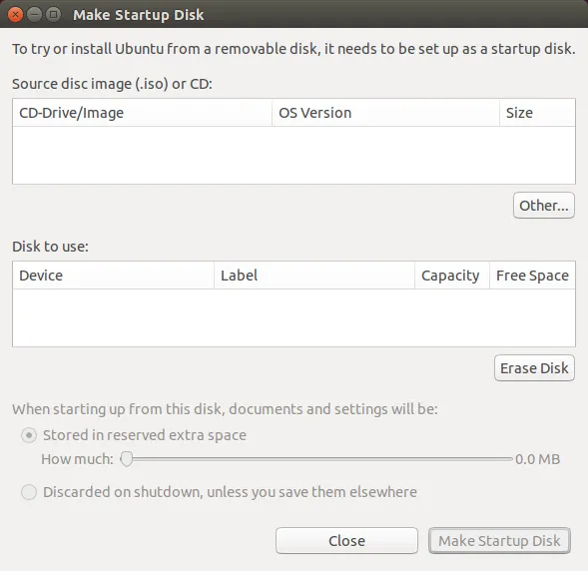The width and height of the screenshot is (588, 571).
Task: Click the Close button
Action: click(346, 541)
